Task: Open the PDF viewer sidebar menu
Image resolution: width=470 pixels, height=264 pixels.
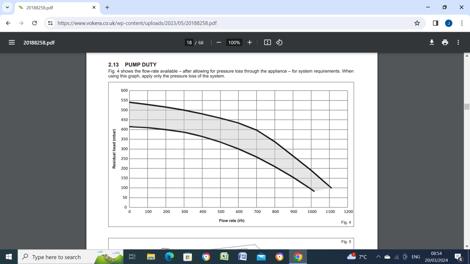Action: (x=11, y=42)
